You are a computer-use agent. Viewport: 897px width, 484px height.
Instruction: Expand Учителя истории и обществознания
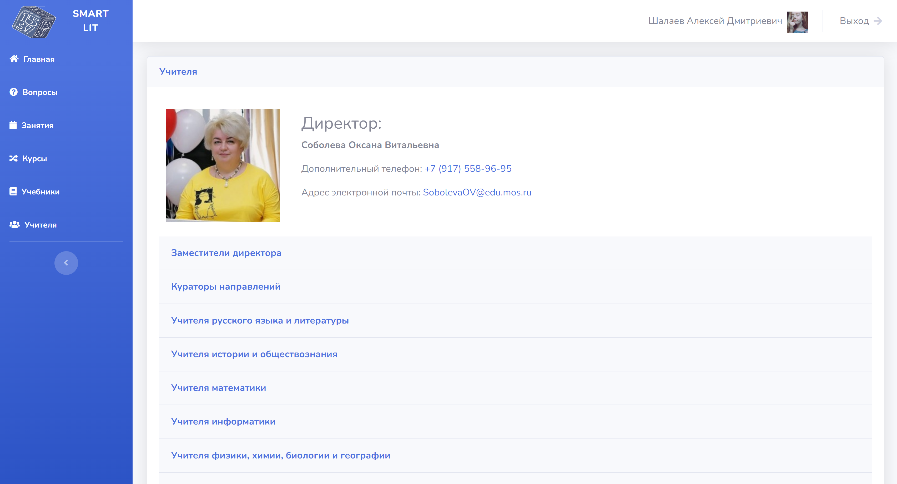(x=515, y=354)
